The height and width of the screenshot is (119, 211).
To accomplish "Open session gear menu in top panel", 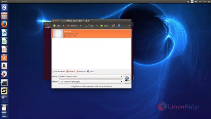I will coord(209,2).
